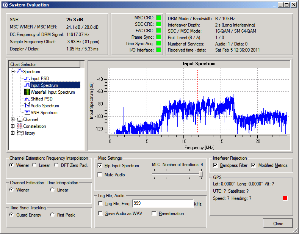
Task: Expand the History tree node
Action: [13, 133]
